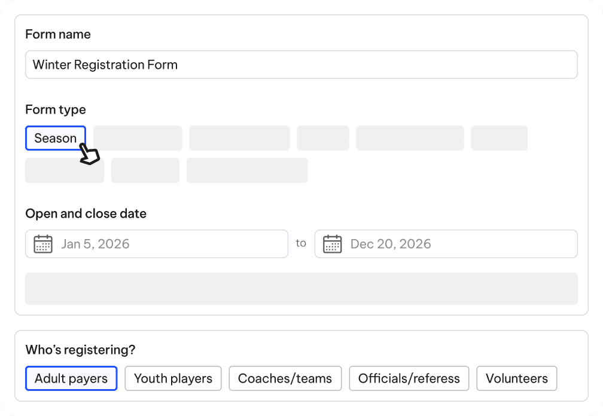Click the placeholder chip directly beside Season
The image size is (603, 416).
[137, 138]
